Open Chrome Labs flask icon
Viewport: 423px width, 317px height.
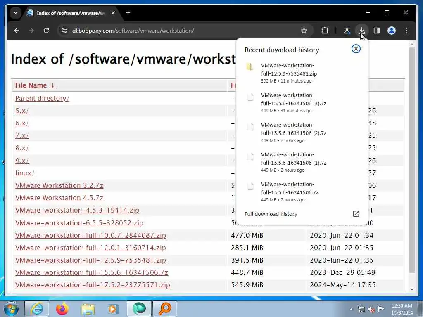pyautogui.click(x=347, y=31)
